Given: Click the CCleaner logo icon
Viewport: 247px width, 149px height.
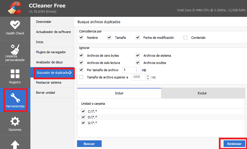Looking at the screenshot, I should click(x=15, y=8).
